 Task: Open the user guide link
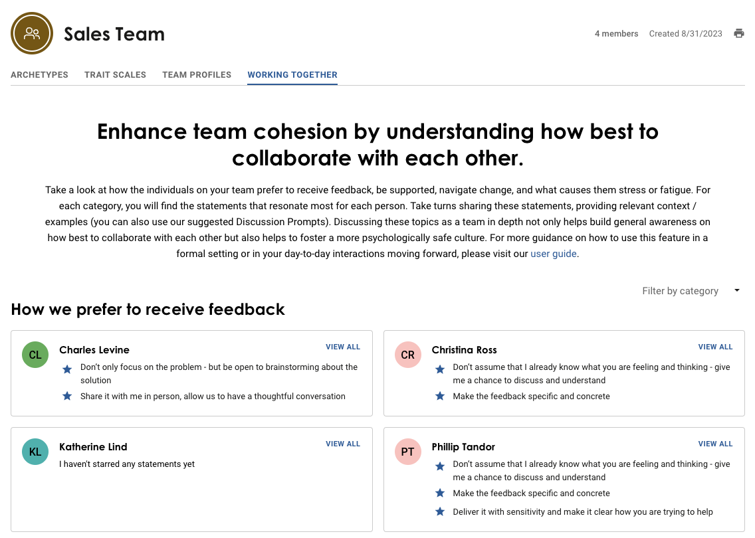coord(553,253)
